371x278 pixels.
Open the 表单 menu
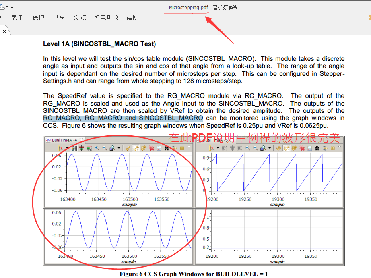coord(17,17)
